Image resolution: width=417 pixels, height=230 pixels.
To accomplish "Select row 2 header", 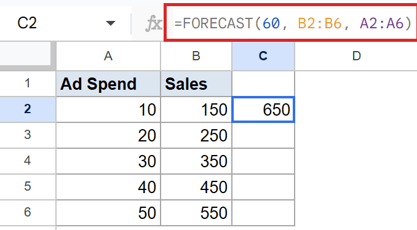I will 28,109.
